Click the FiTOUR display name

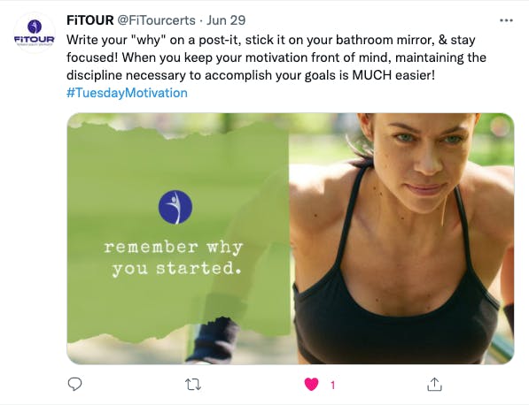[x=90, y=20]
